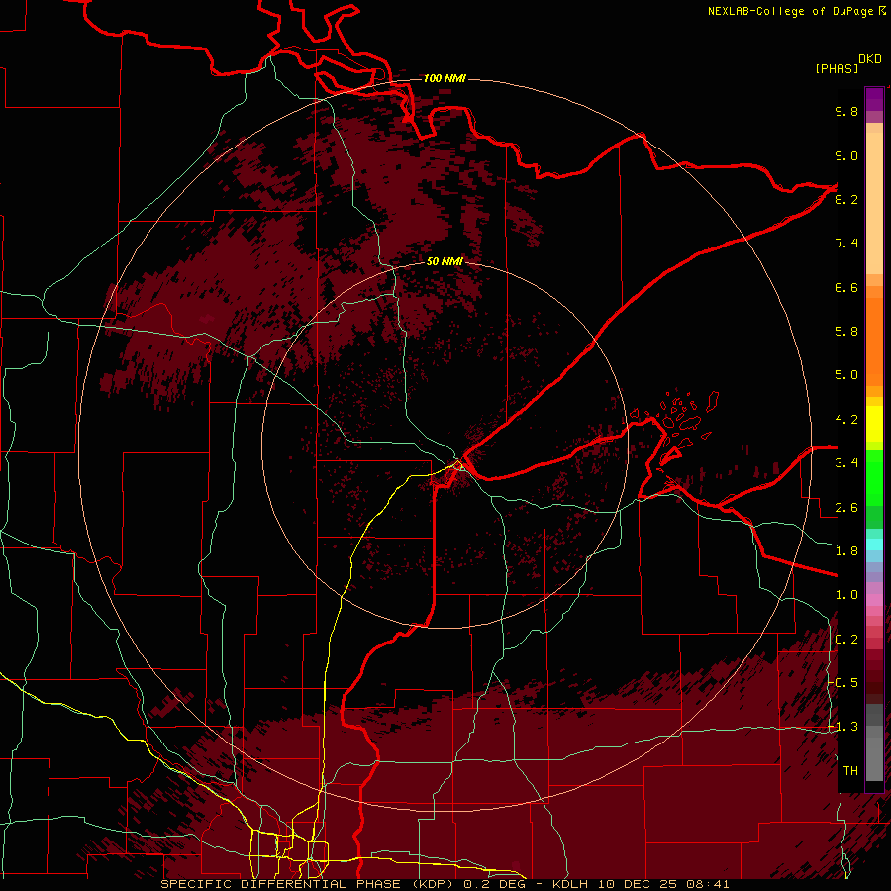Click the 1.8 value on the color scale
The height and width of the screenshot is (891, 891).
(846, 551)
